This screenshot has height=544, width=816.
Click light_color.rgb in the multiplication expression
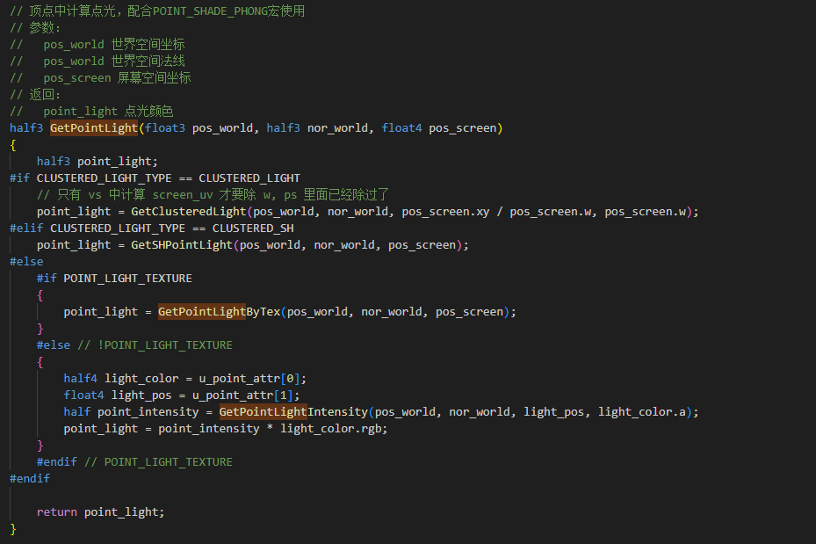(334, 429)
